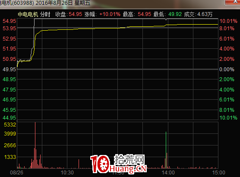Image resolution: width=240 pixels, height=177 pixels.
Task: Click the green 6.01% percent label
Action: 227,100
